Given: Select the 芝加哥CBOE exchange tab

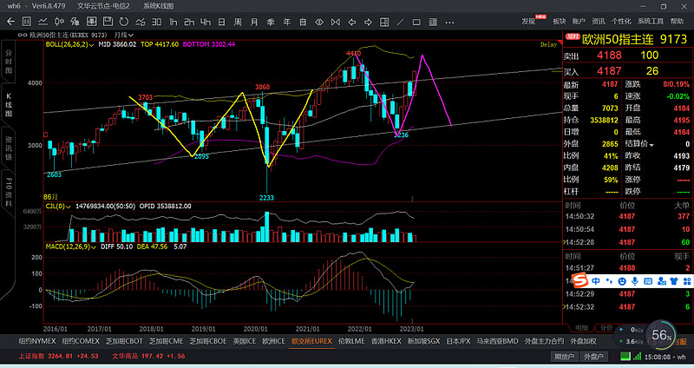Looking at the screenshot, I should (208, 341).
